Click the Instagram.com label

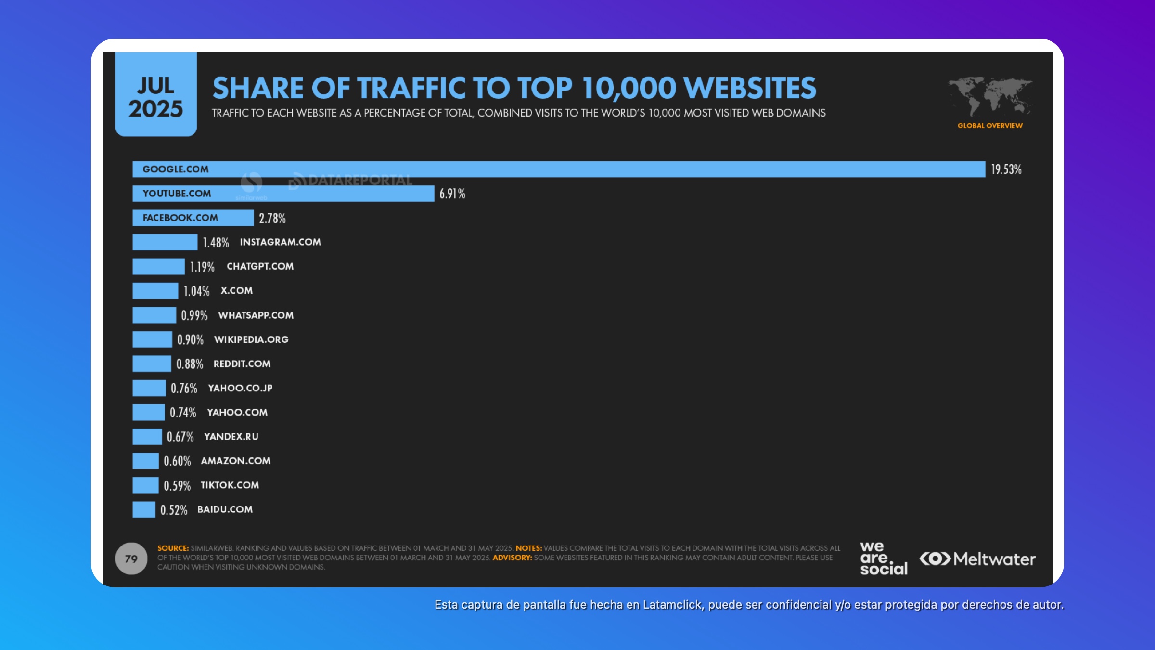point(280,242)
